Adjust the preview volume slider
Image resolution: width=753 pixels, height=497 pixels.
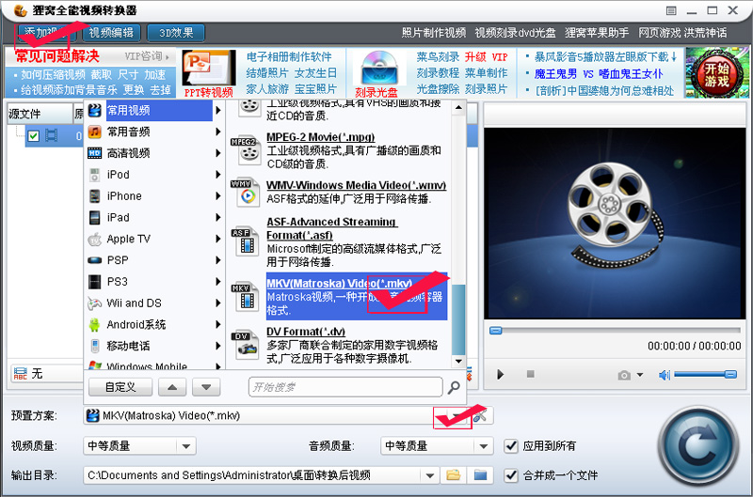[x=705, y=374]
